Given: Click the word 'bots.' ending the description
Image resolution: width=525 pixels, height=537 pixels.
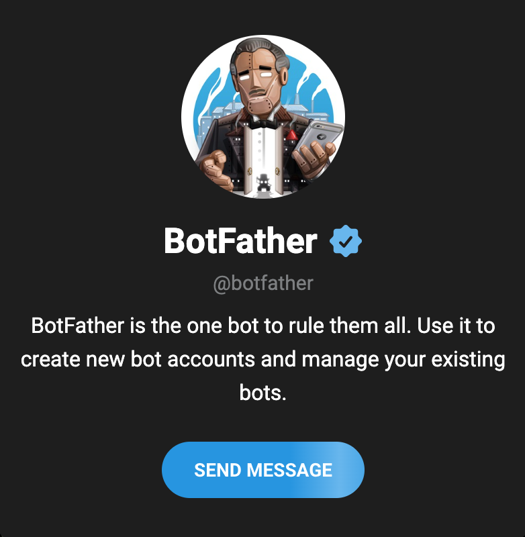Looking at the screenshot, I should pos(263,391).
